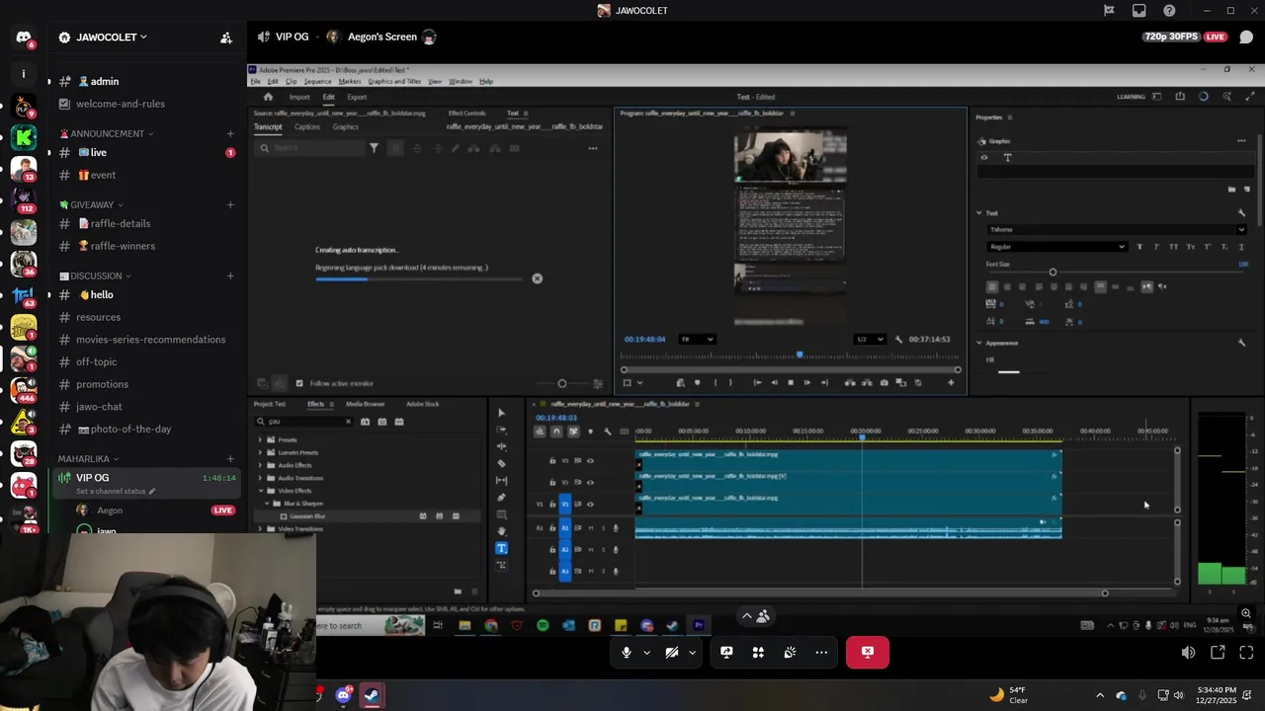Click the Discord soundboard icon
The width and height of the screenshot is (1265, 711).
pyautogui.click(x=790, y=653)
